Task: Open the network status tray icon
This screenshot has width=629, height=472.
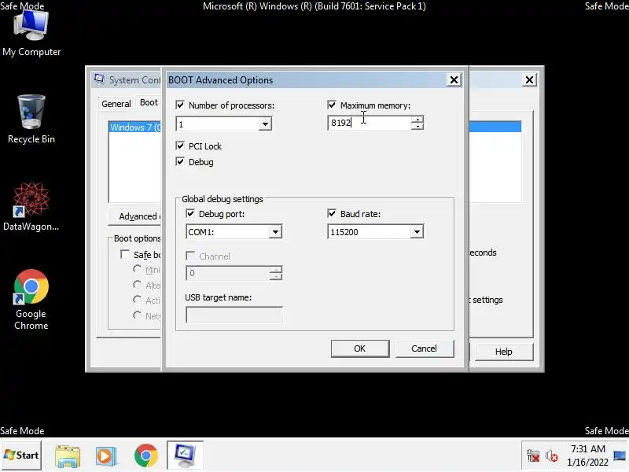Action: [533, 455]
